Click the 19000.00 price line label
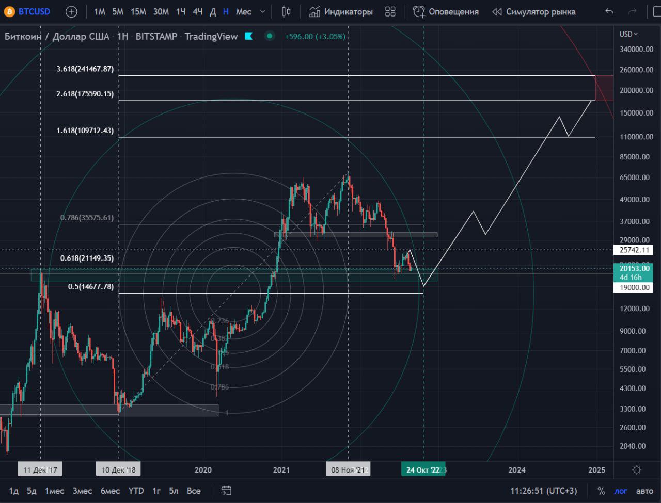The image size is (661, 503). (633, 287)
